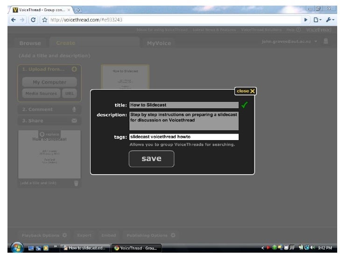The image size is (340, 255).
Task: Expand the quick launch overflow chevron
Action: click(x=55, y=246)
